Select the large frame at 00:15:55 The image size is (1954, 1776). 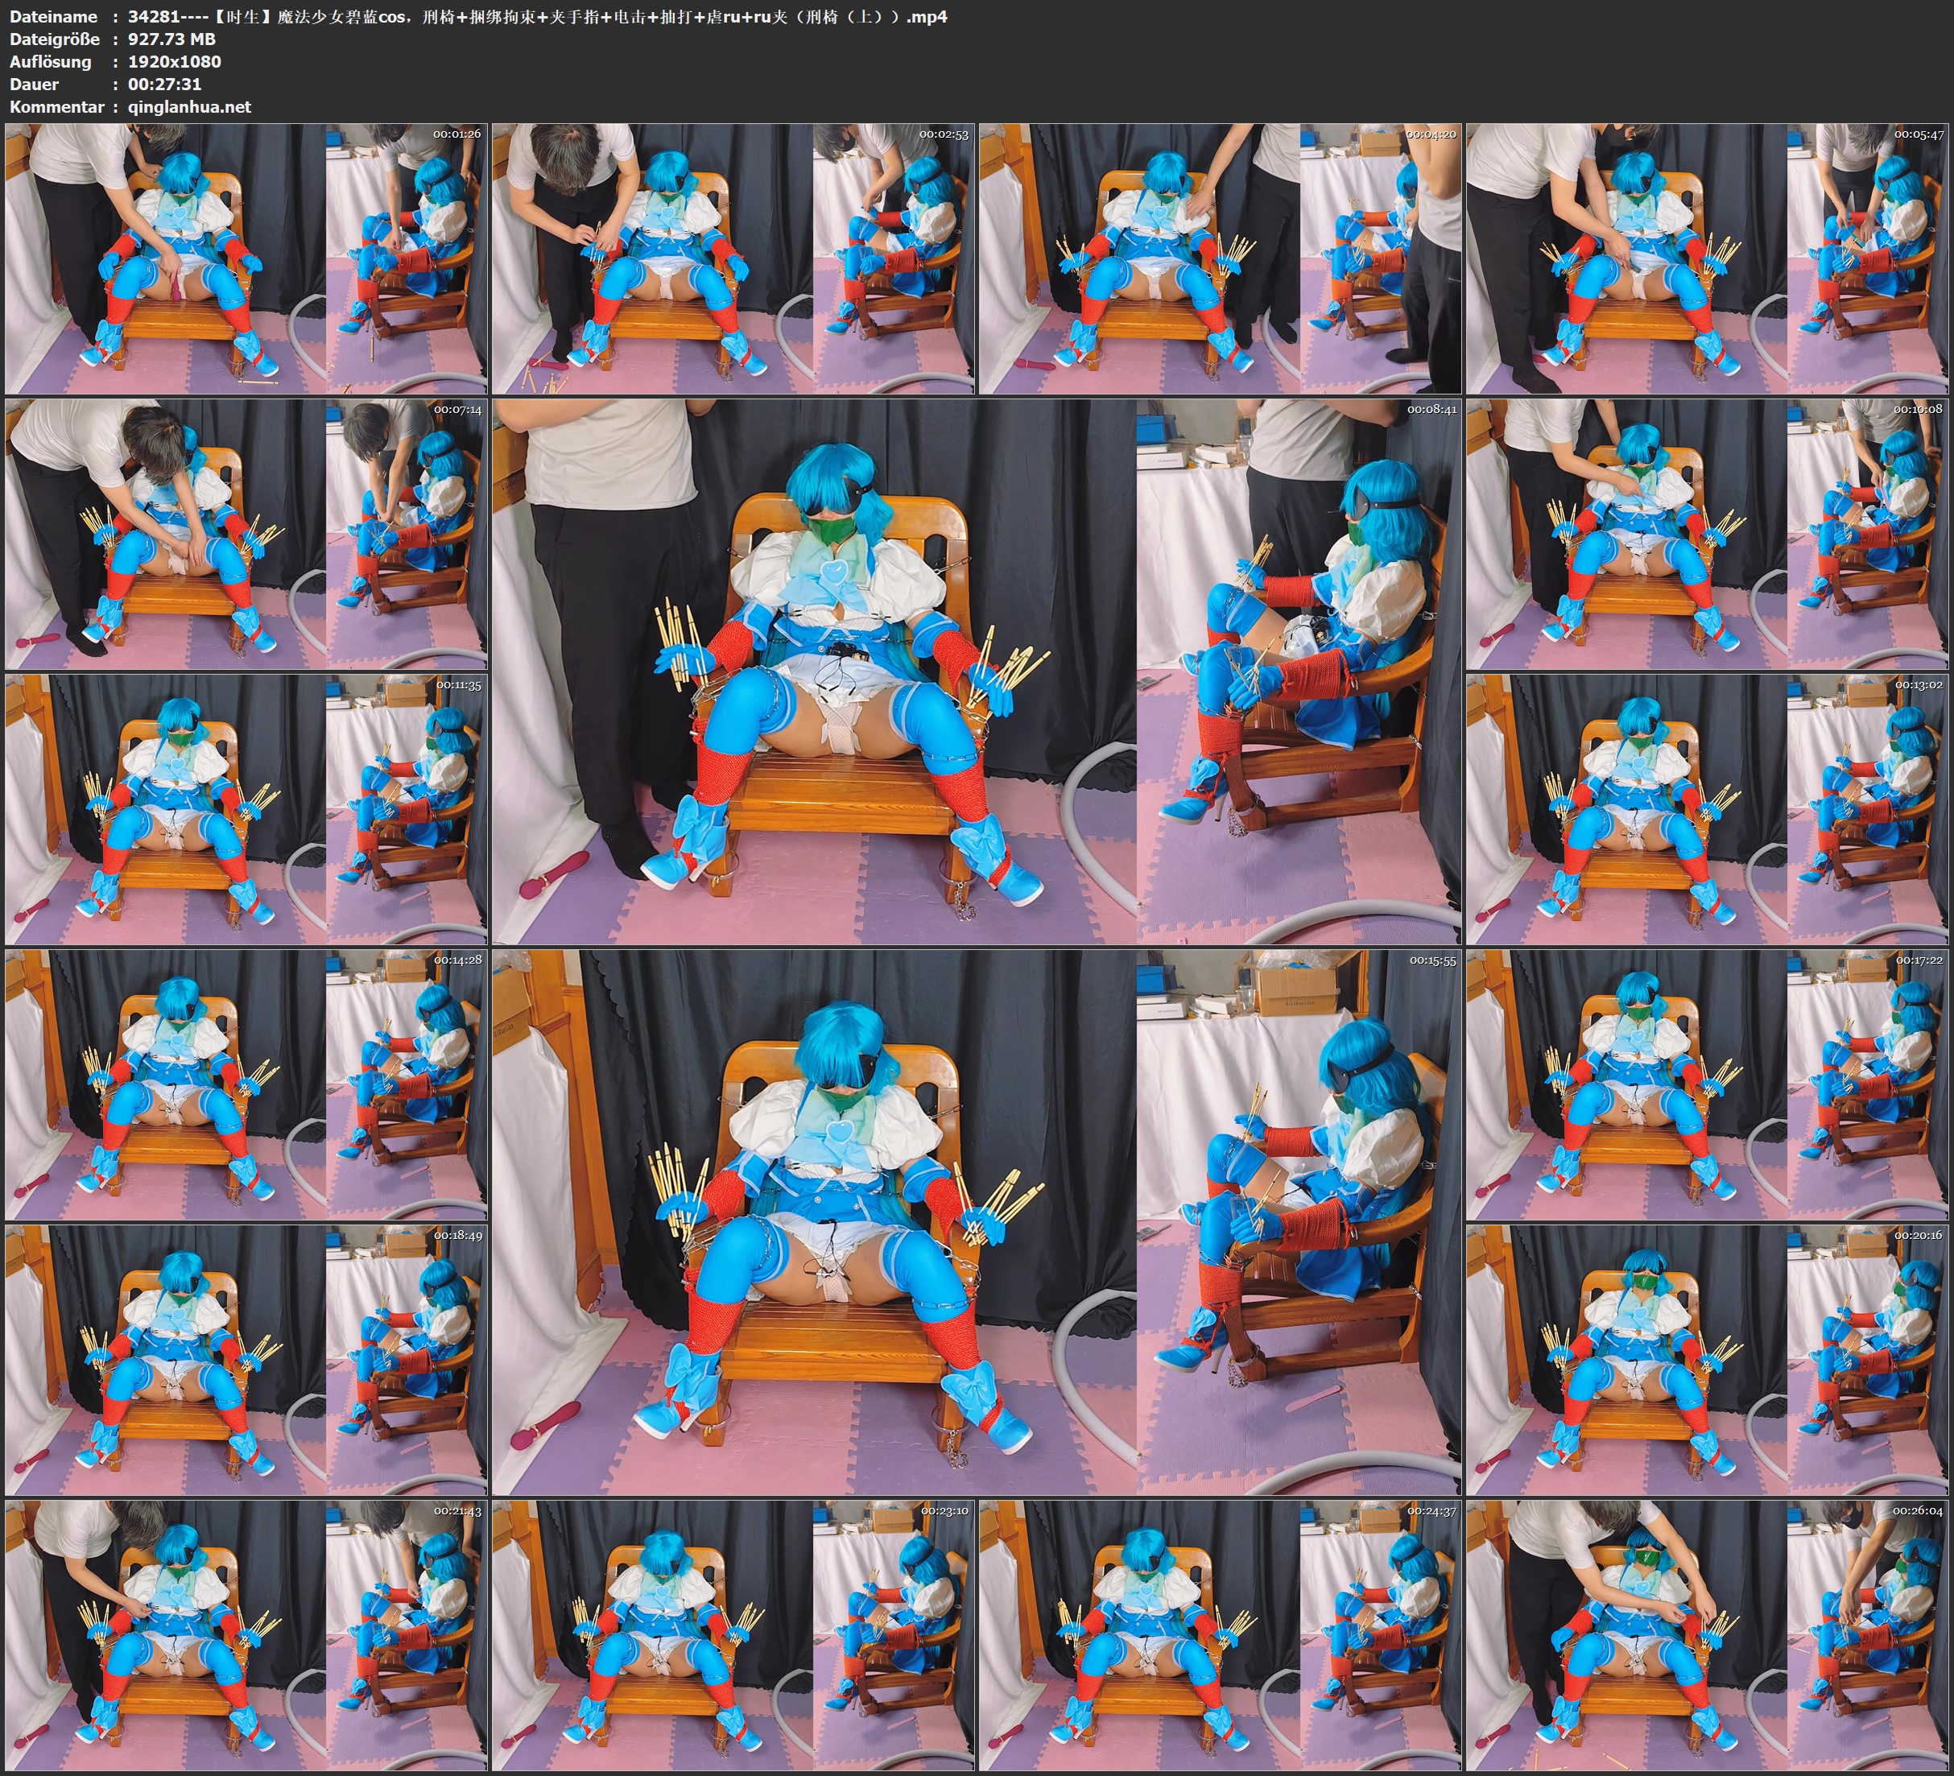pos(976,1221)
